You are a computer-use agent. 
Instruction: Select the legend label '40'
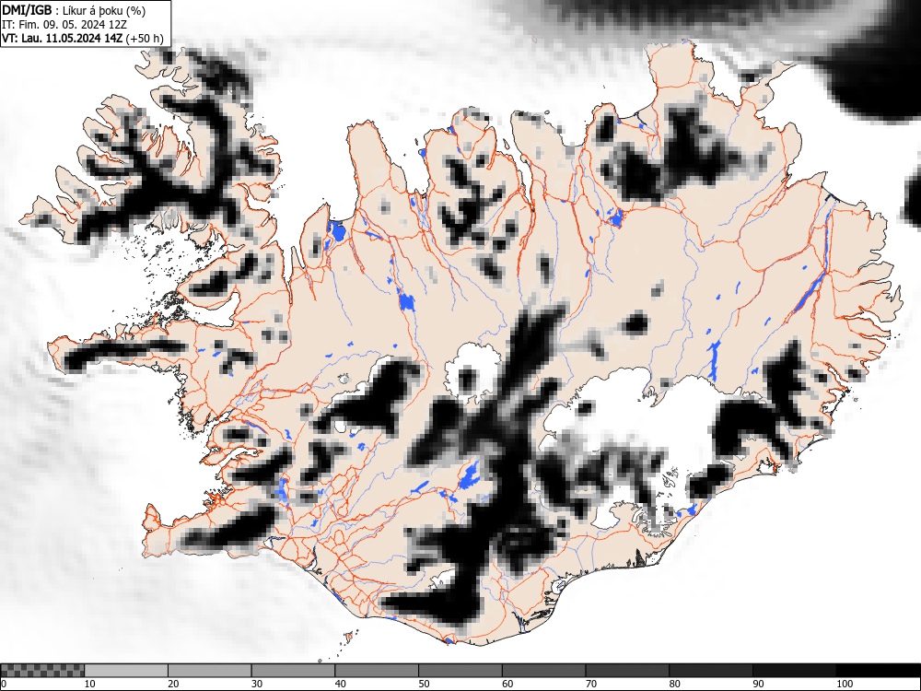tap(340, 684)
